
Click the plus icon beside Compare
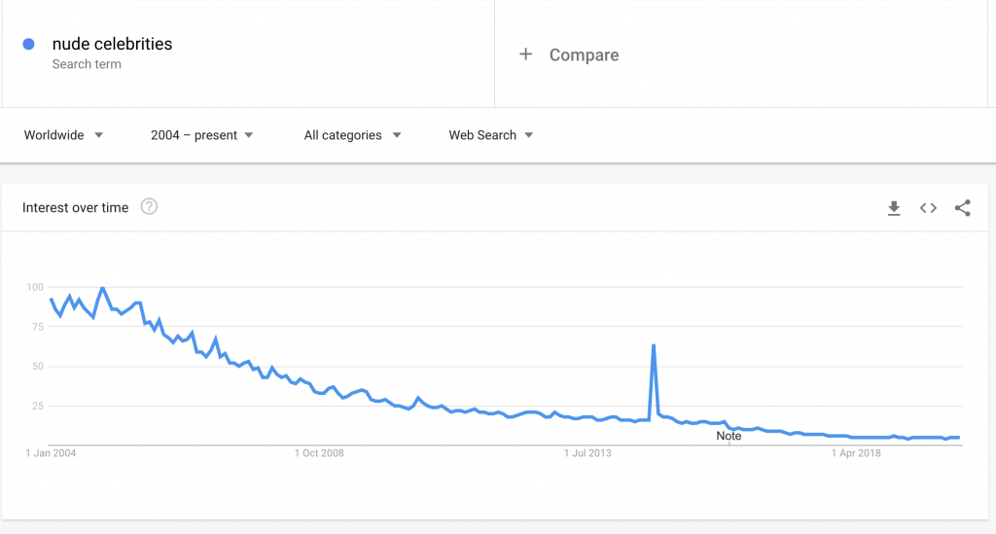click(525, 54)
